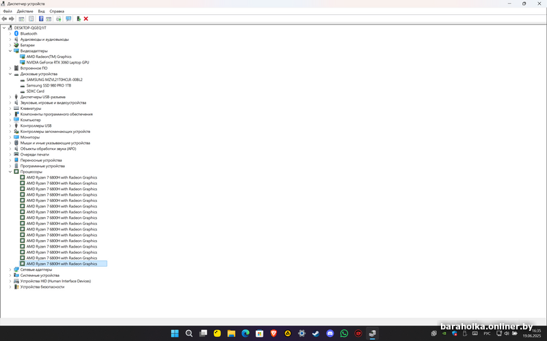
Task: Click the Устройства безопасности icon
Action: tap(16, 287)
